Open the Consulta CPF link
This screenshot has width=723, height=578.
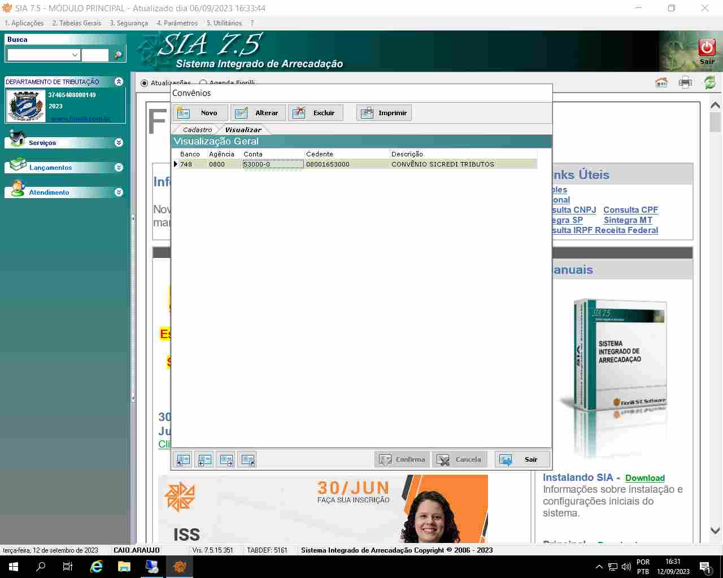630,210
